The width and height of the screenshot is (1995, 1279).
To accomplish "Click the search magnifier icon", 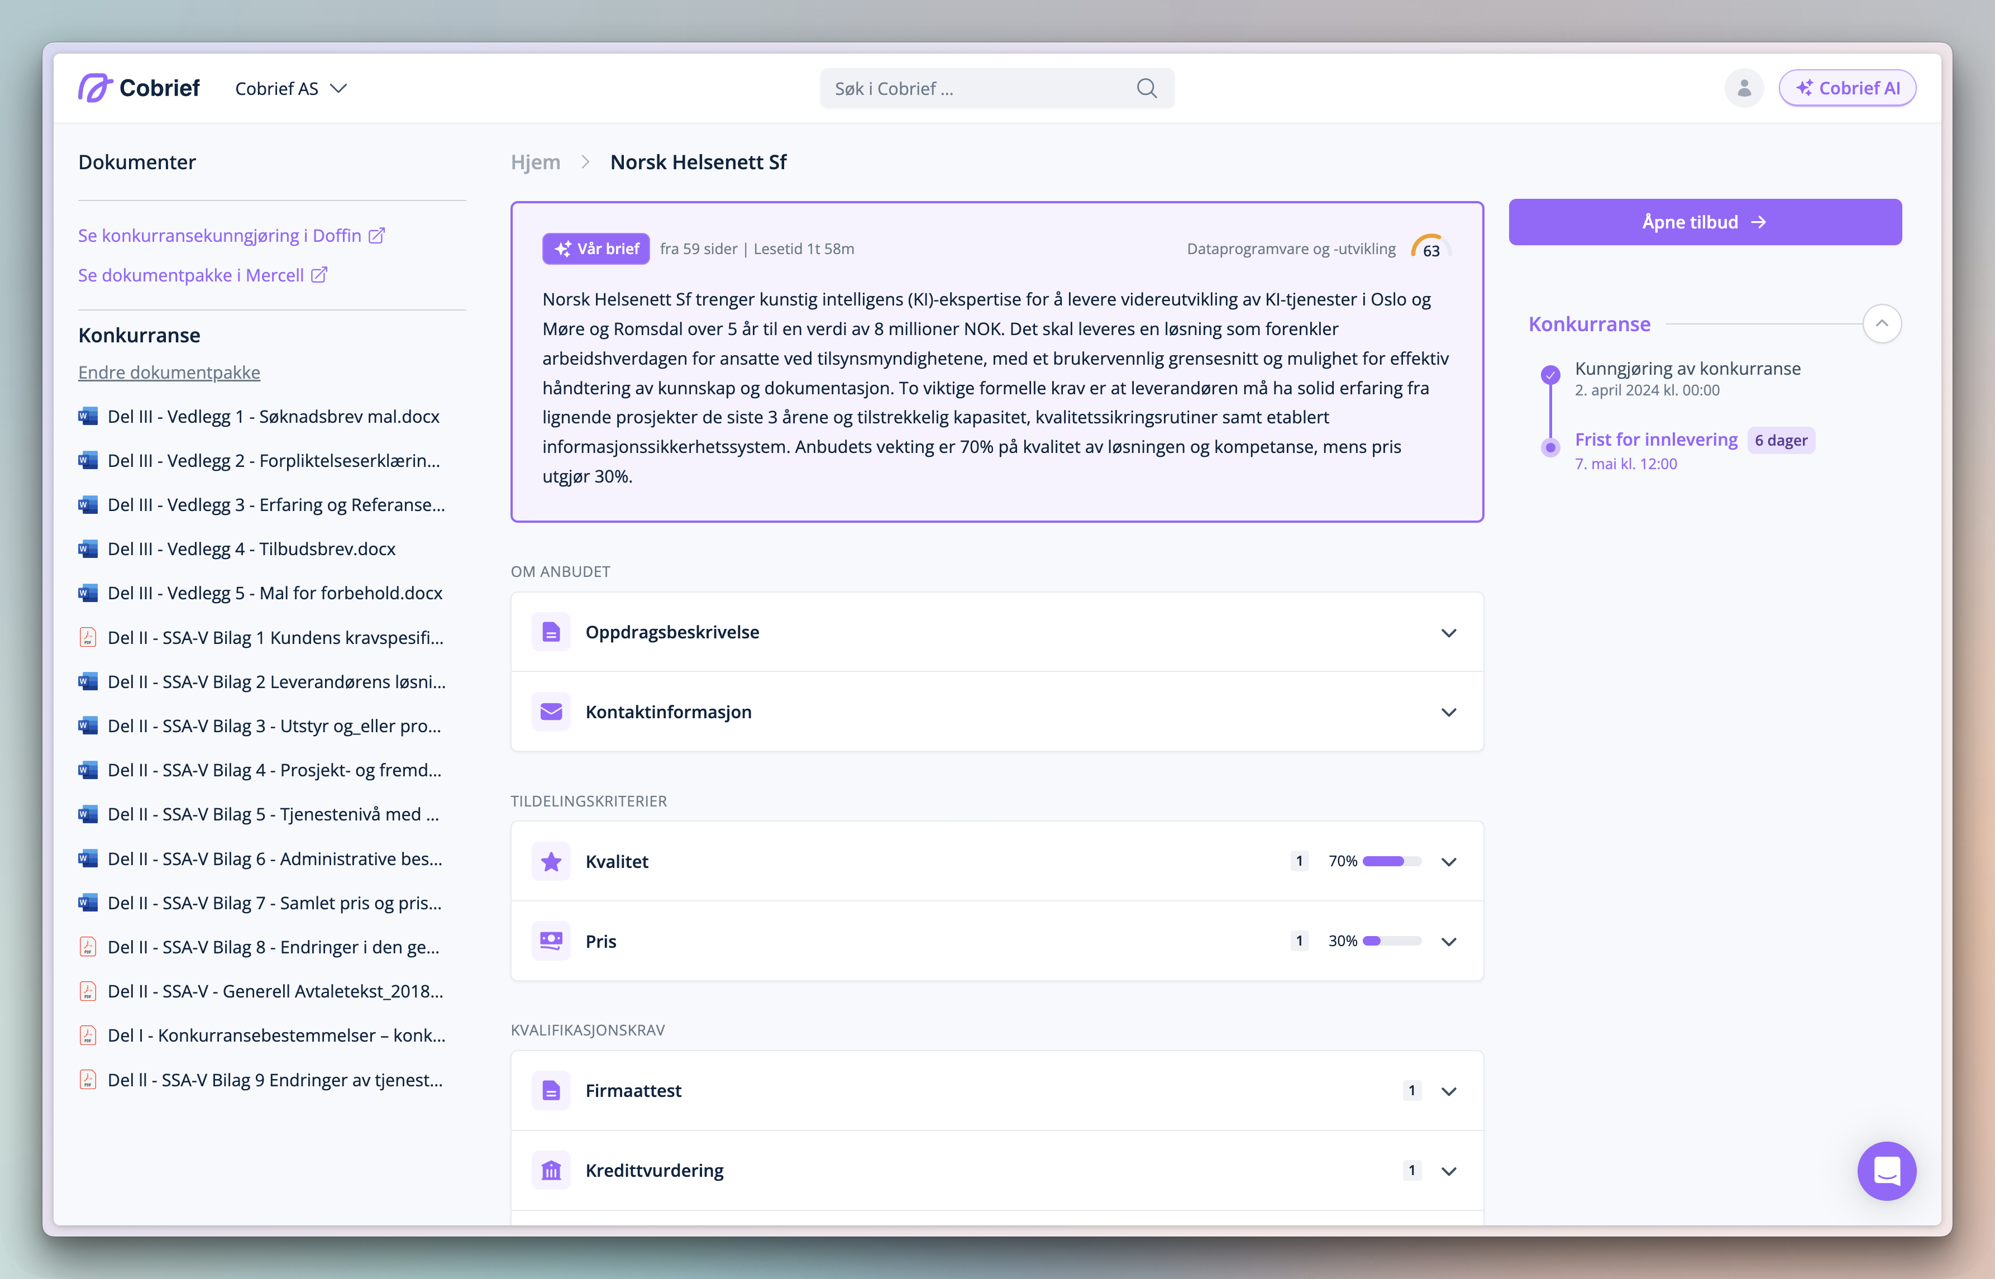I will click(x=1146, y=89).
